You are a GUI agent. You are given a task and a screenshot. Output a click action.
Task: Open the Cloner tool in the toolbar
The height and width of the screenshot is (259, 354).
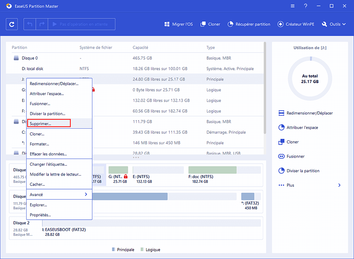click(x=210, y=24)
